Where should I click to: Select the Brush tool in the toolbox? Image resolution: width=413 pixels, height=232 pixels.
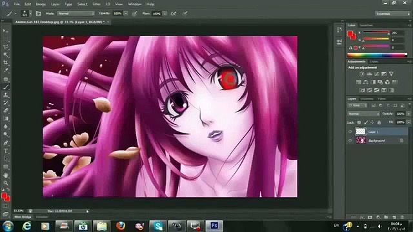[6, 87]
